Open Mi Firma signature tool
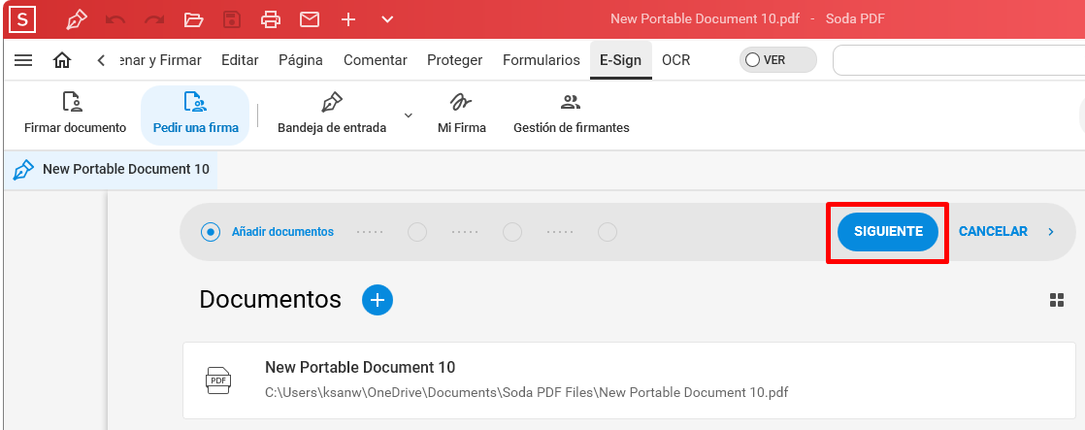 462,115
